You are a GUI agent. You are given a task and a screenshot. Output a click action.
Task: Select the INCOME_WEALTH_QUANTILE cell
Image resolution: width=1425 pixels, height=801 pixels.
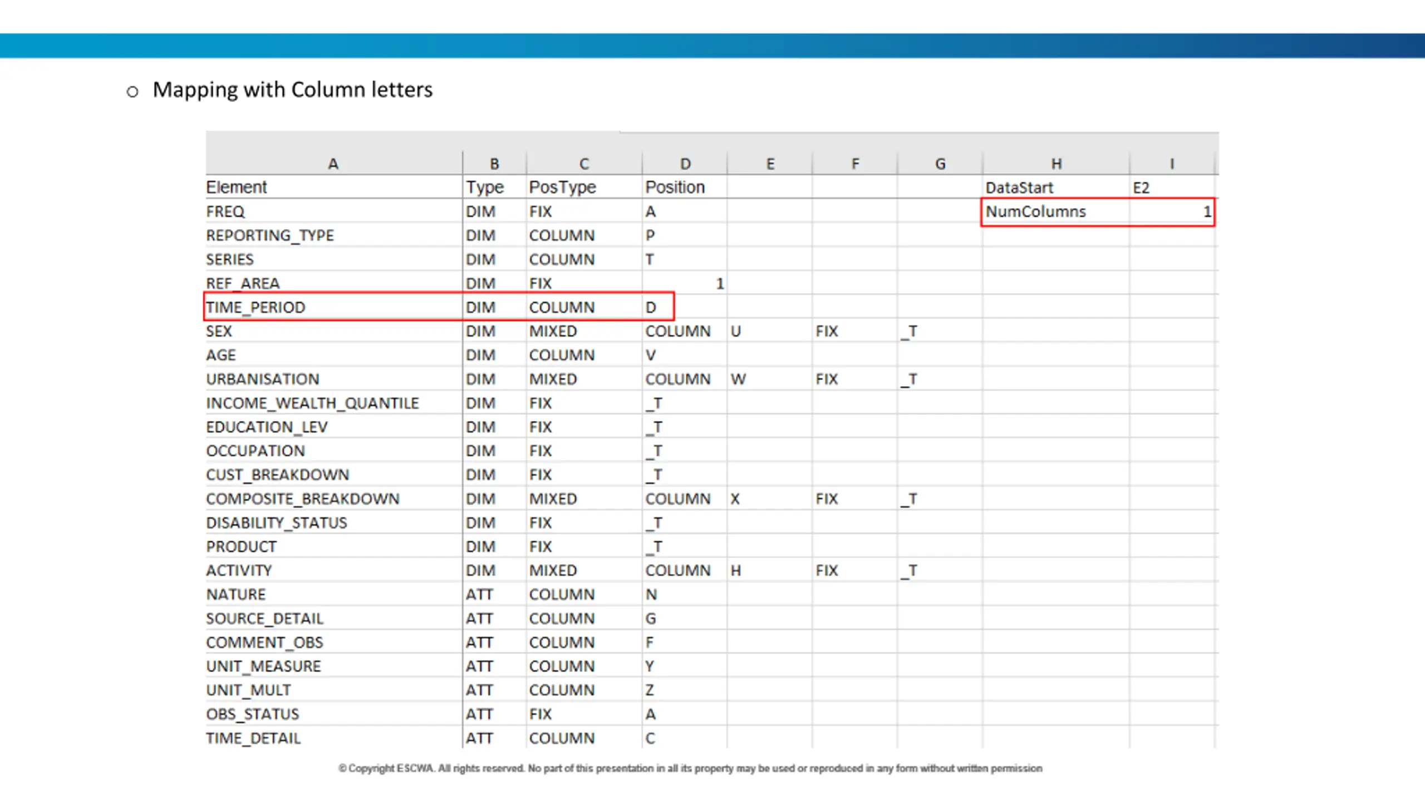(333, 403)
